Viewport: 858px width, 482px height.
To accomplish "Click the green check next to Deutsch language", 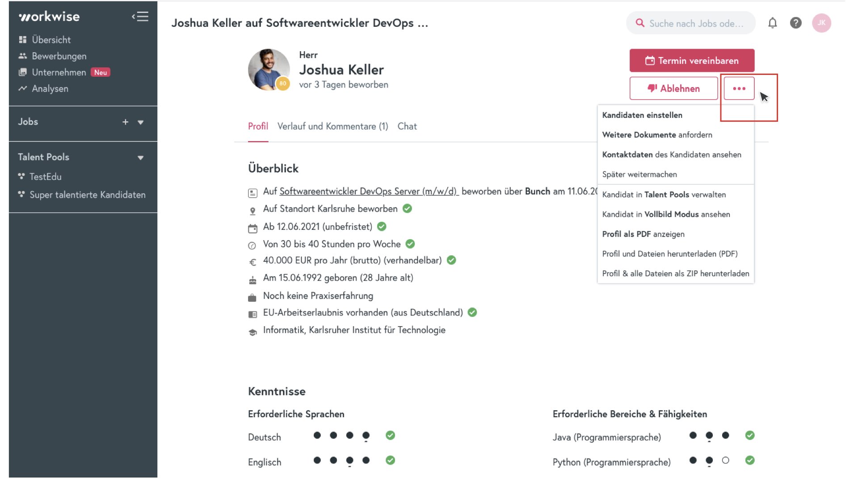I will 390,435.
